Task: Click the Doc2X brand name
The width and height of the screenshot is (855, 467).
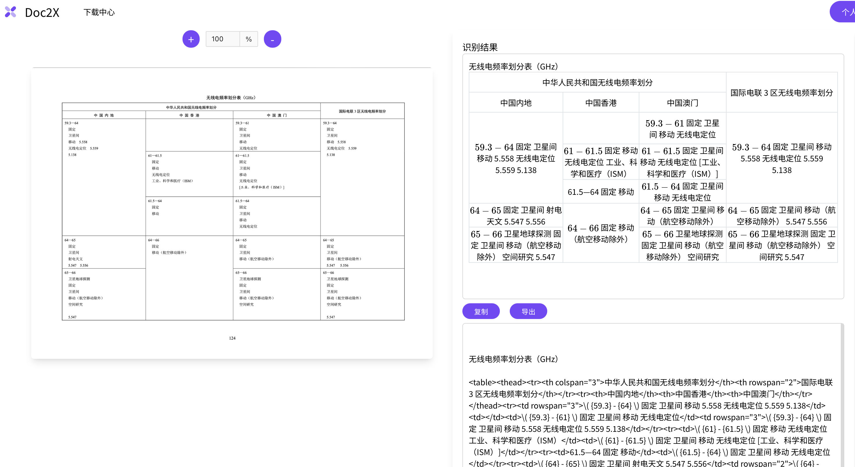Action: click(42, 13)
